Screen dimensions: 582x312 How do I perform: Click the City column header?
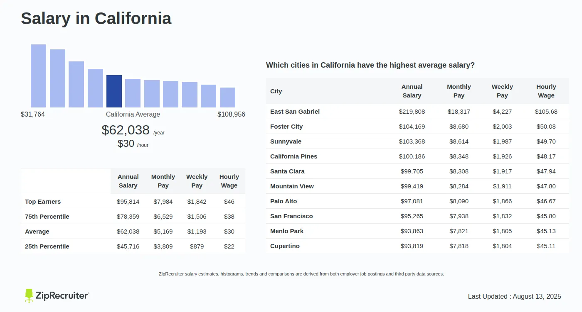[276, 91]
